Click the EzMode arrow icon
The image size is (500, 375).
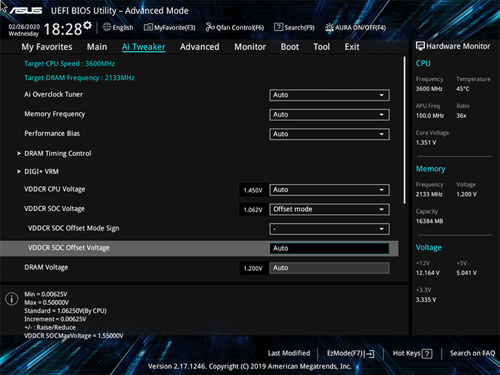click(369, 353)
